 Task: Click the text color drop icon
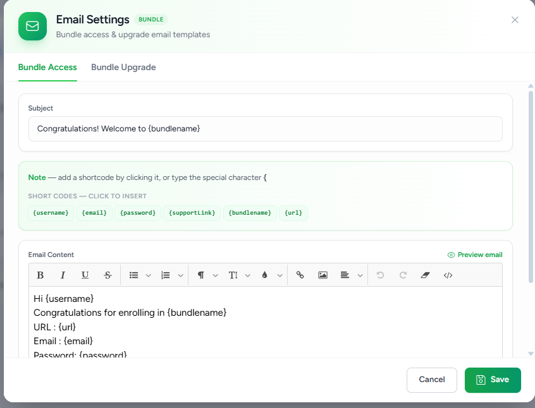[264, 275]
